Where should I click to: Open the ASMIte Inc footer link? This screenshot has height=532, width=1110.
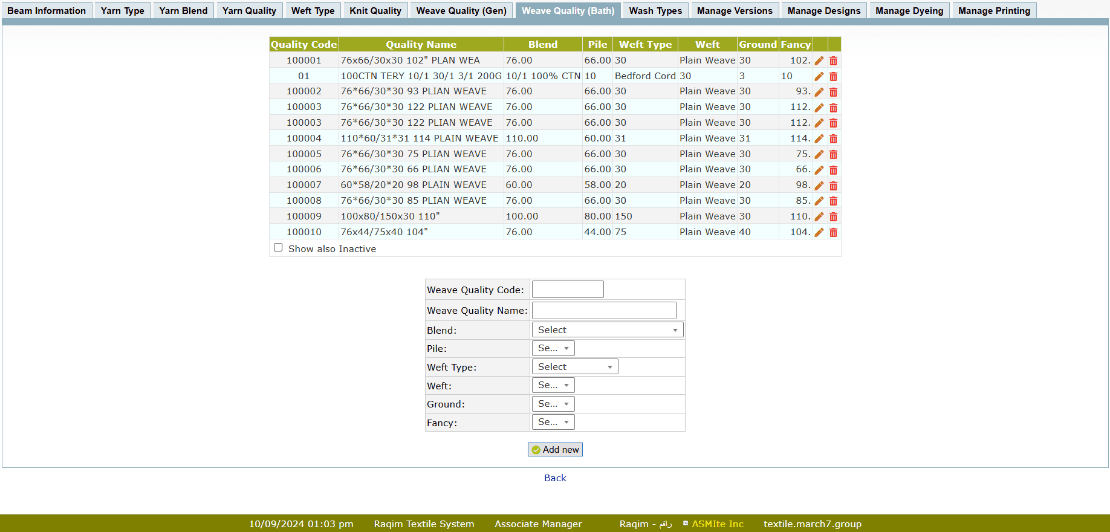(x=717, y=524)
